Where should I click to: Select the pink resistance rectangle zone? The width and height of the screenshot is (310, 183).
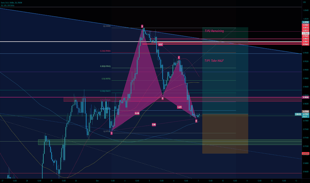point(183,99)
